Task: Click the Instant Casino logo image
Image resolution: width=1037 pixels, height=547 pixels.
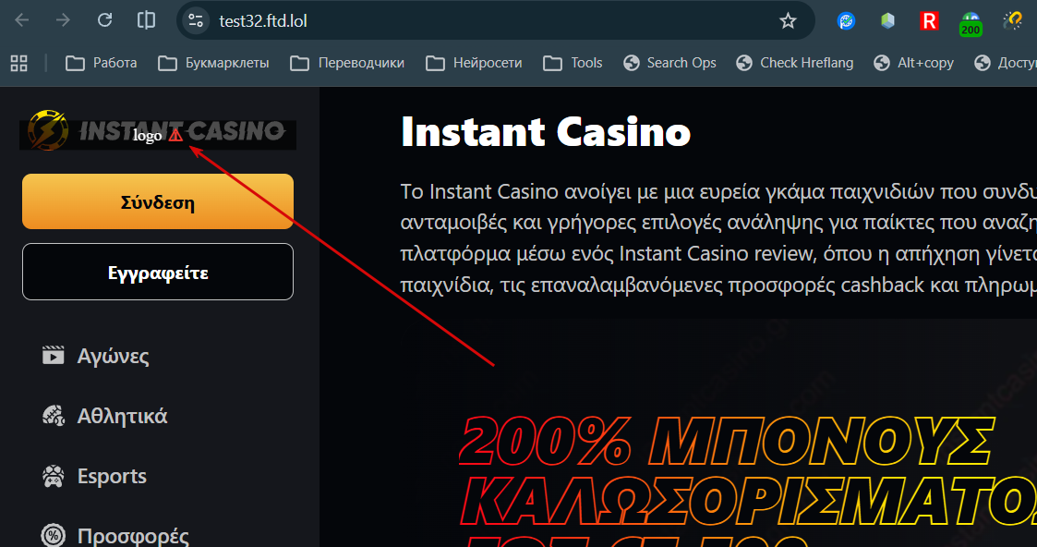Action: coord(157,131)
